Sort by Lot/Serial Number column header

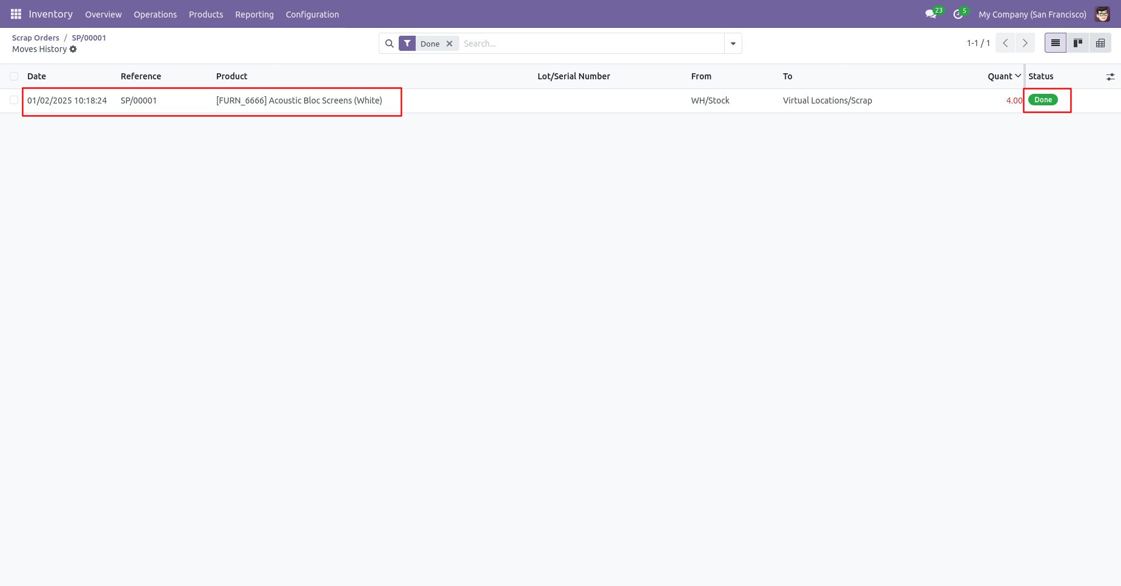(574, 76)
